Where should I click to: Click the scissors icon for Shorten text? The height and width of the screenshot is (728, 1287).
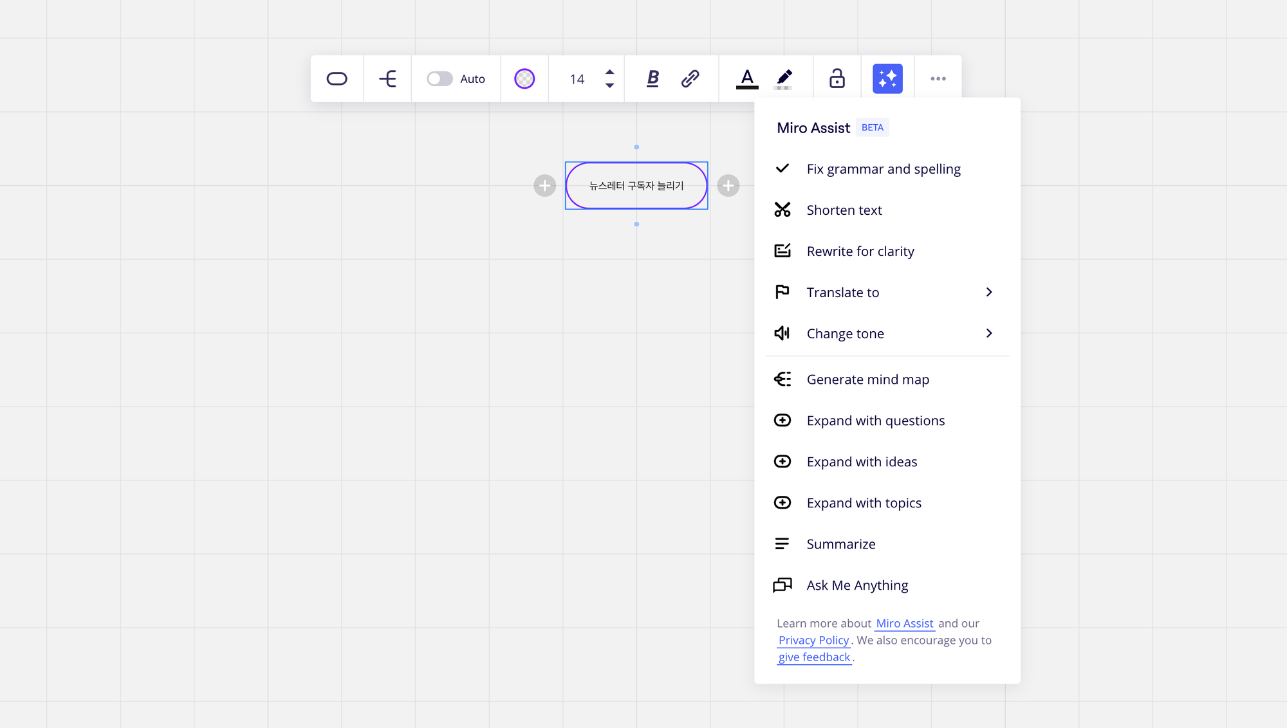click(x=782, y=210)
